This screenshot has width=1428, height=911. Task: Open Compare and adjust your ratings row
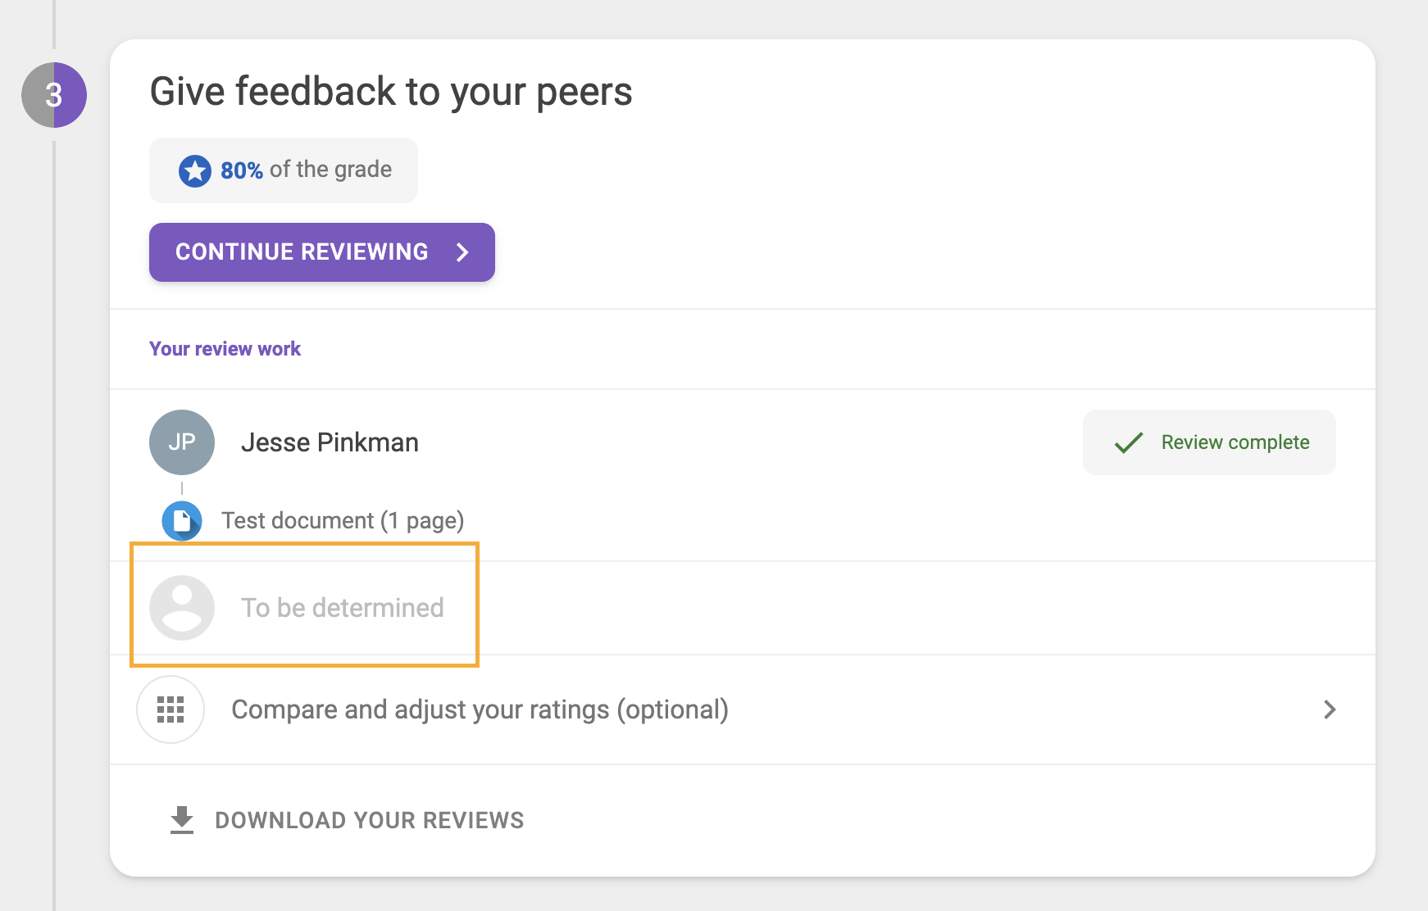[x=480, y=709]
